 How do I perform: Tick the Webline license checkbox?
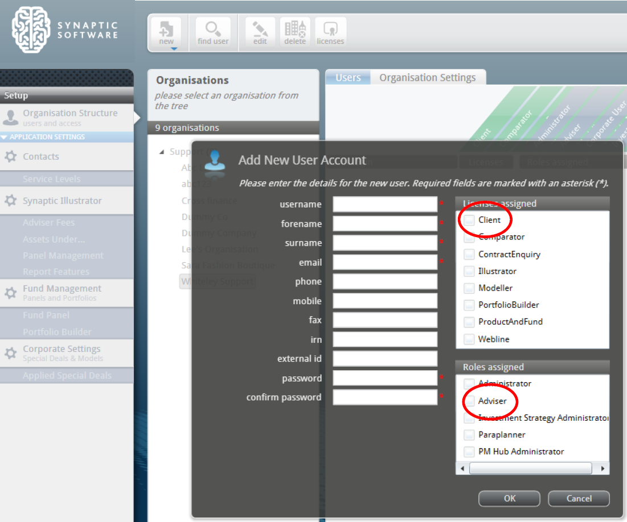(469, 339)
